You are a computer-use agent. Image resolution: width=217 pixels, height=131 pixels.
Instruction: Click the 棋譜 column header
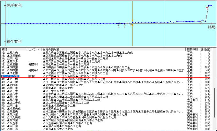(x=5, y=49)
